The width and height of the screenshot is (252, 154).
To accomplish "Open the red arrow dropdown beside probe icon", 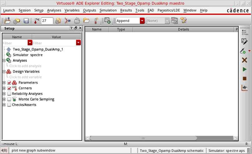I will 249,51.
